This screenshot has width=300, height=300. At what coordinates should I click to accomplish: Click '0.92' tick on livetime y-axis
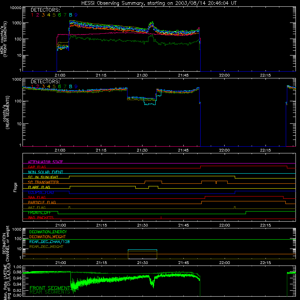(18, 290)
